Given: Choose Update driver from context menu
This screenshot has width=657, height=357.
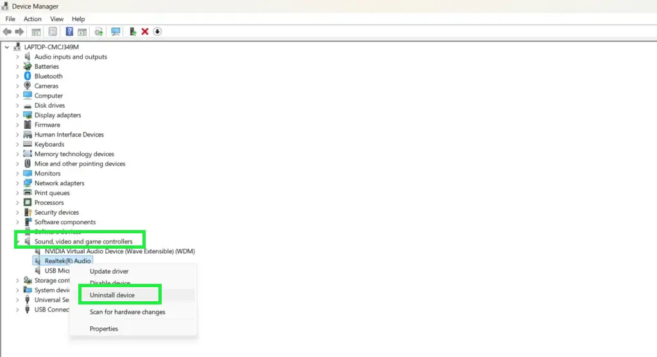Looking at the screenshot, I should [x=109, y=271].
